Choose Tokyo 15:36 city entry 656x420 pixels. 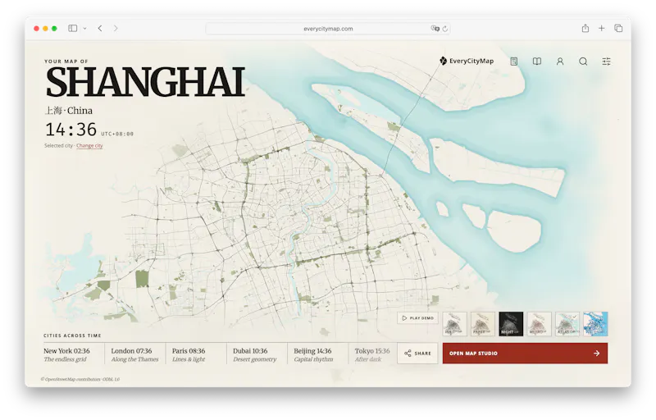click(372, 354)
